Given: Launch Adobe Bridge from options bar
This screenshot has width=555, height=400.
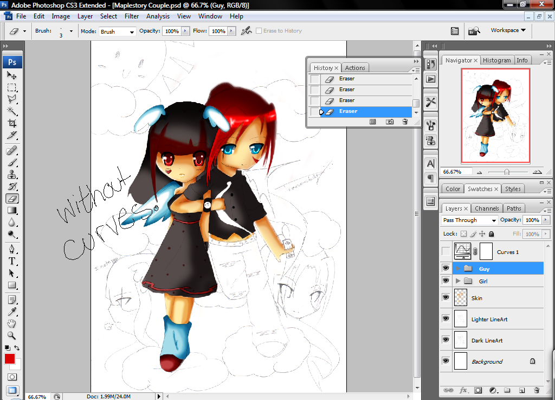Looking at the screenshot, I should (x=474, y=31).
